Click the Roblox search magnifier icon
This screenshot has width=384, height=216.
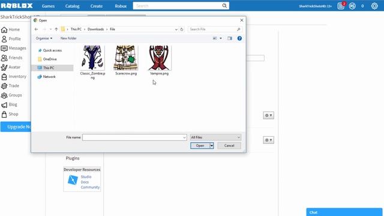(x=224, y=5)
